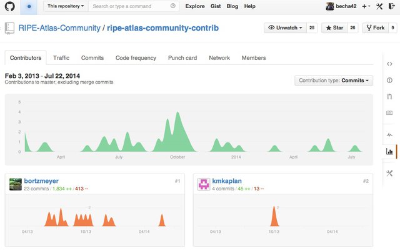Screen dimensions: 400x251
Task: Expand Contribution type Commits dropdown
Action: [334, 81]
